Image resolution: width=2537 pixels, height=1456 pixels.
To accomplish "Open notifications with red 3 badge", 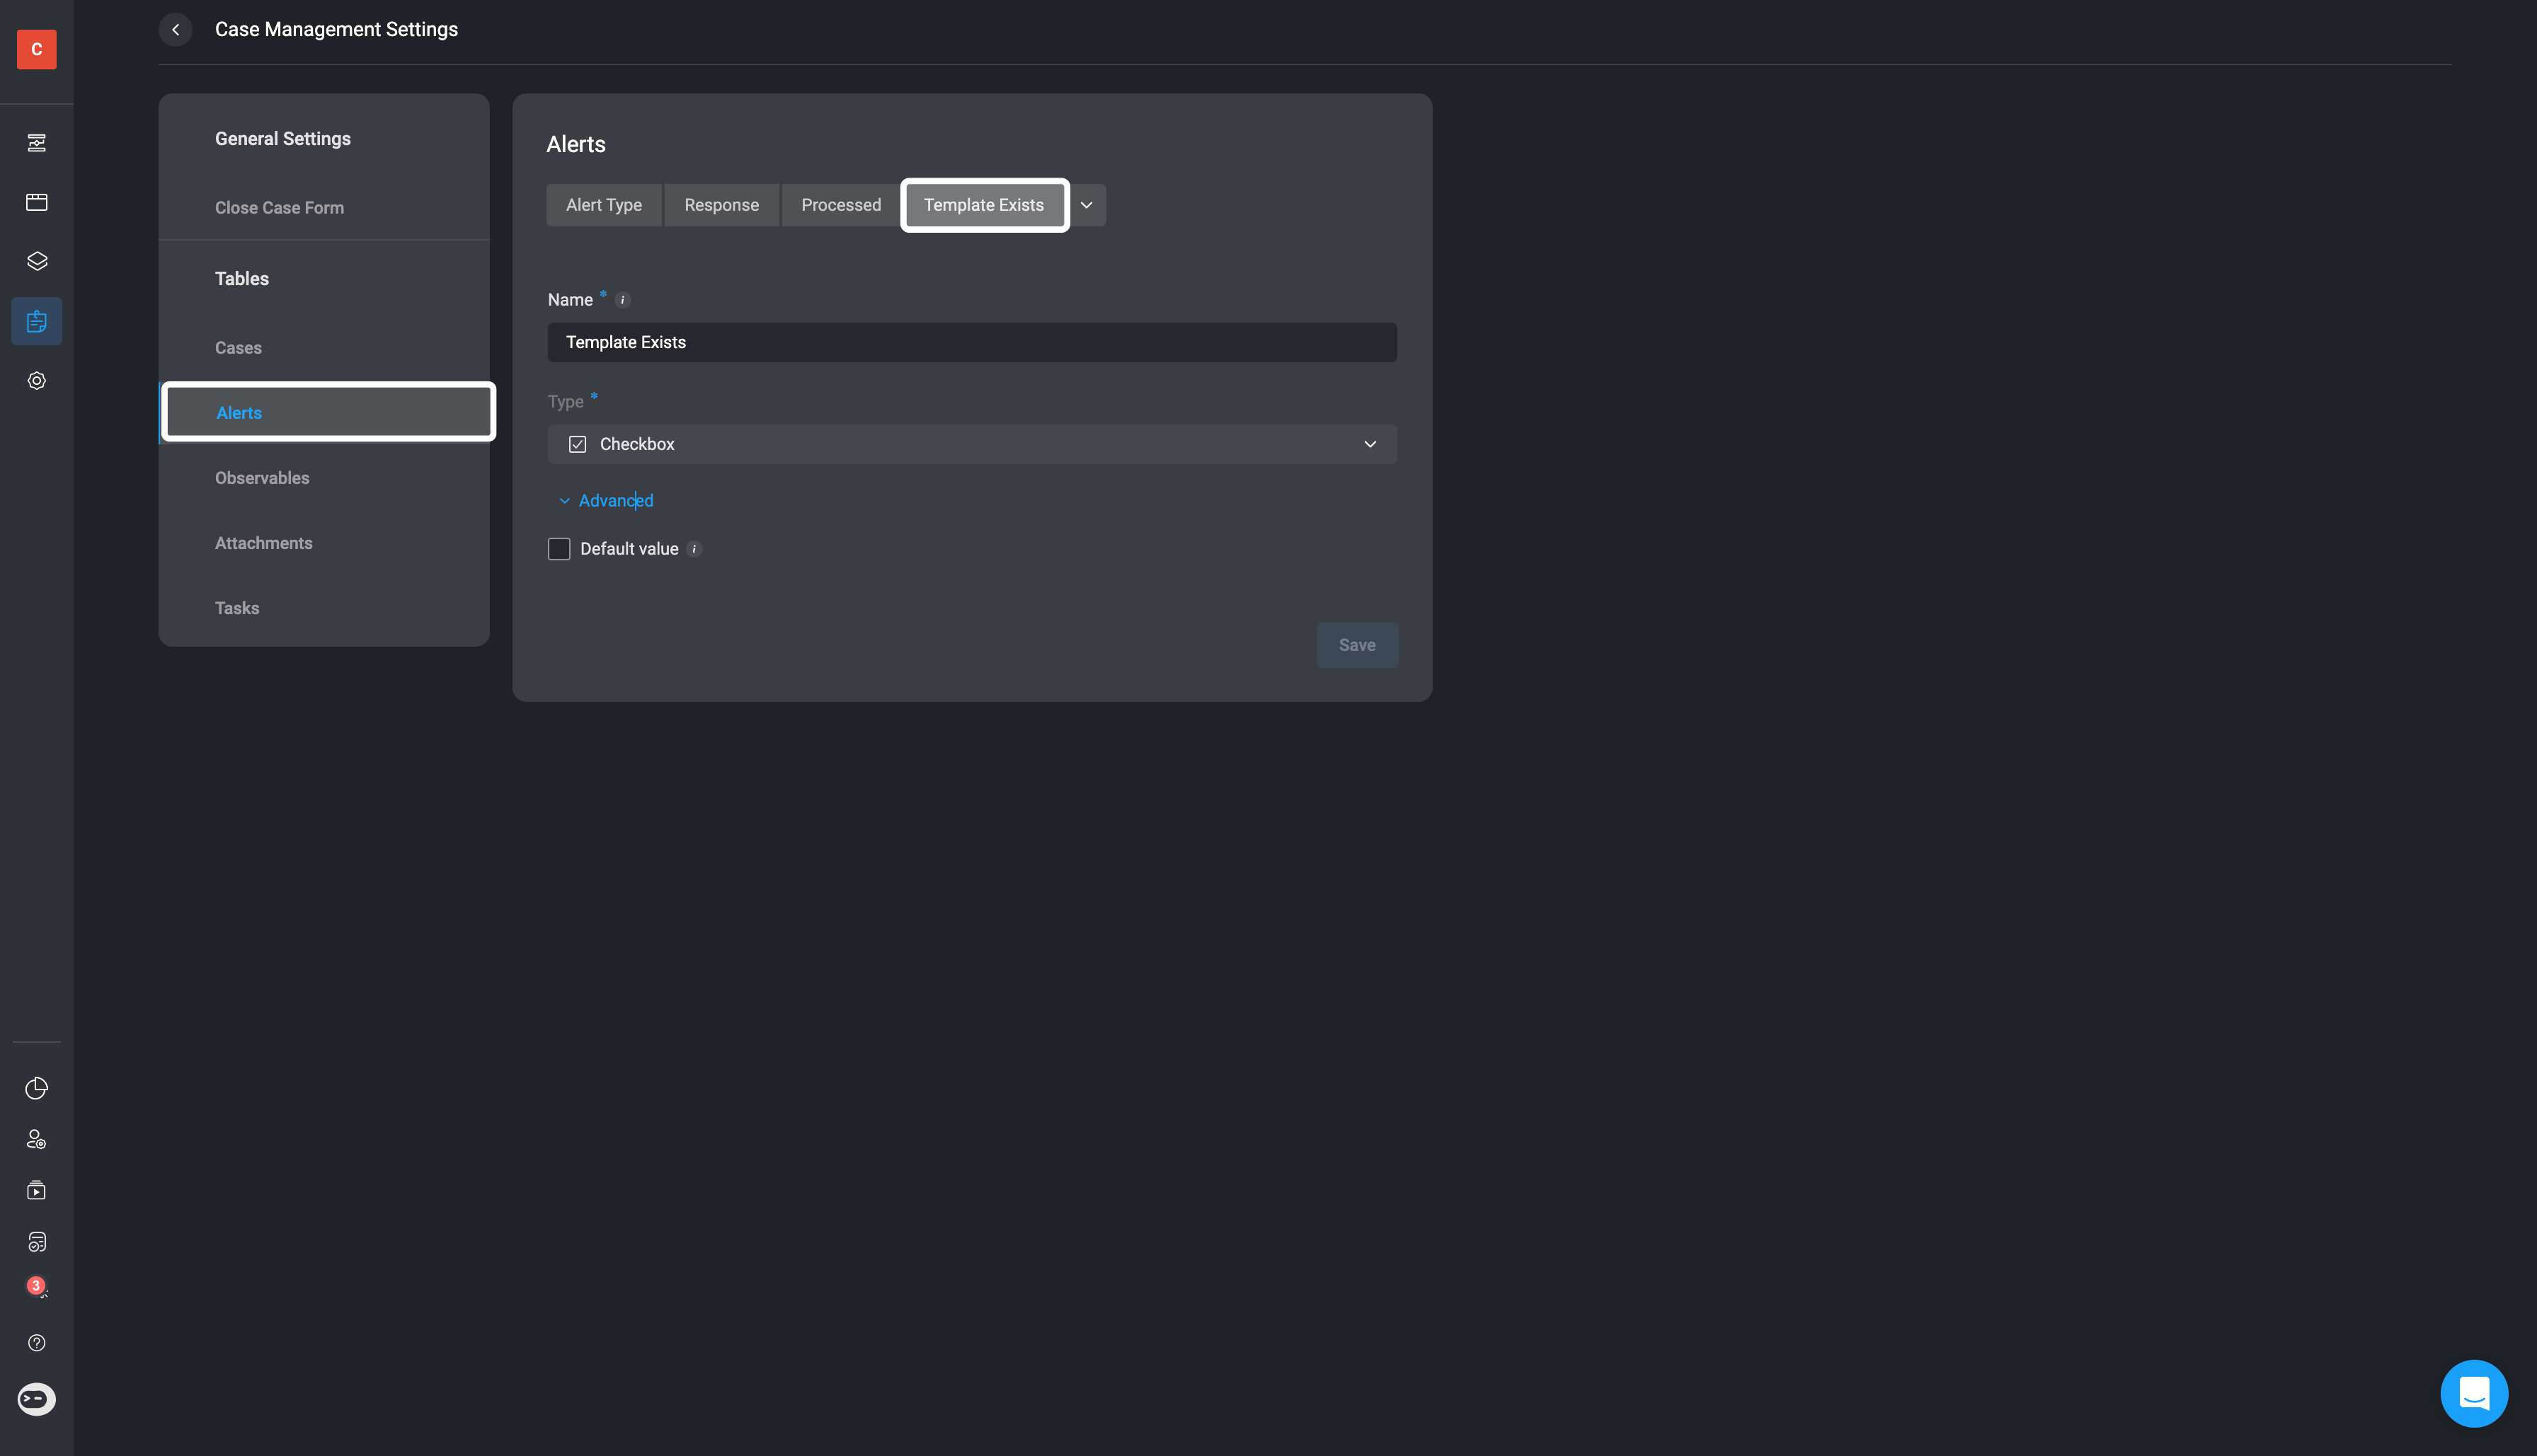I will coord(37,1287).
